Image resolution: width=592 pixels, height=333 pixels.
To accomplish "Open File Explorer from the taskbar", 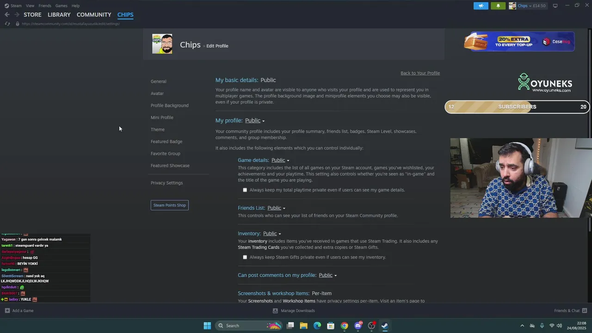I will click(303, 326).
